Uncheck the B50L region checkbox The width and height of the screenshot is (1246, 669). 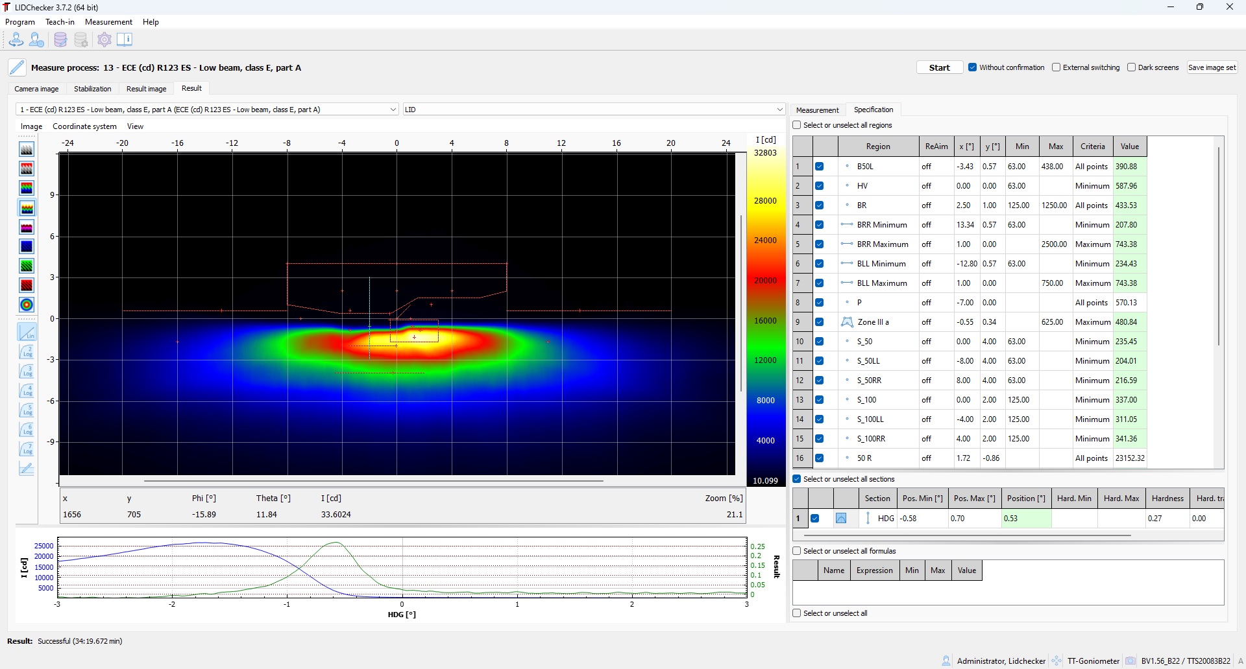[x=820, y=167]
